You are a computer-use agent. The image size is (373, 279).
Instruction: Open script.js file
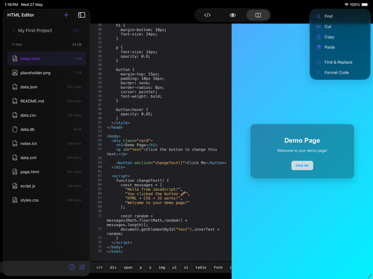(x=46, y=186)
